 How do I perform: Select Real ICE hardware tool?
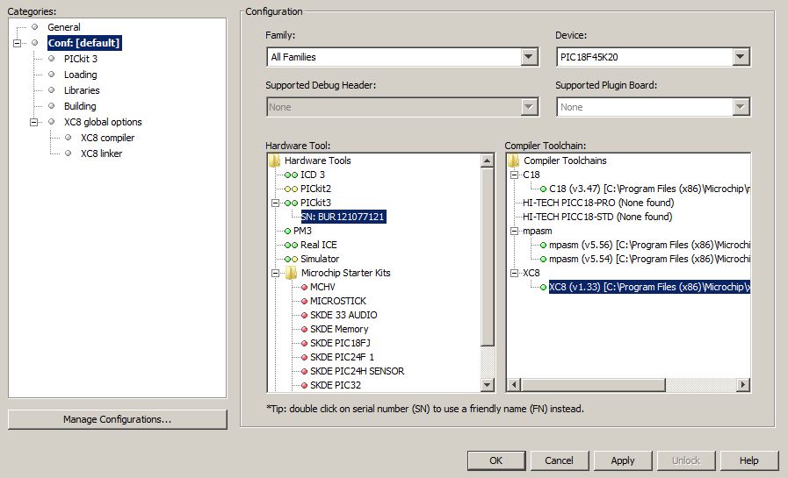pyautogui.click(x=319, y=245)
